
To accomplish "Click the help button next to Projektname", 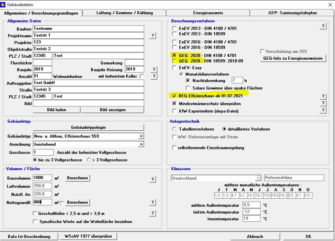I will coord(153,36).
